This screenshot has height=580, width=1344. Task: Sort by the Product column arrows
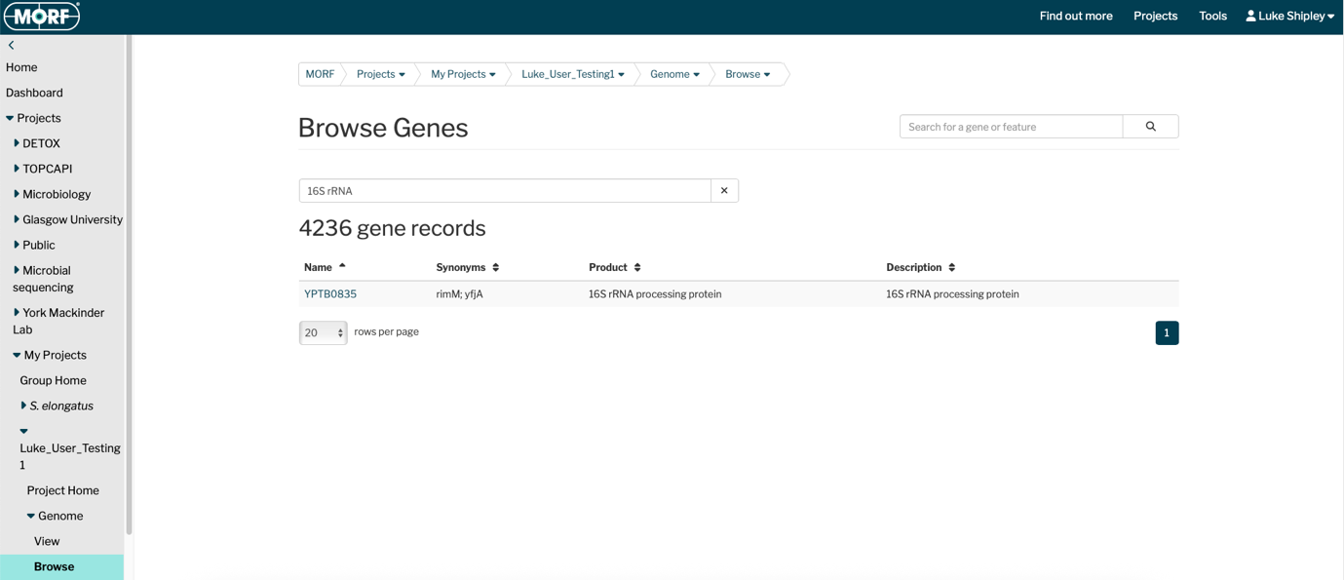[637, 267]
